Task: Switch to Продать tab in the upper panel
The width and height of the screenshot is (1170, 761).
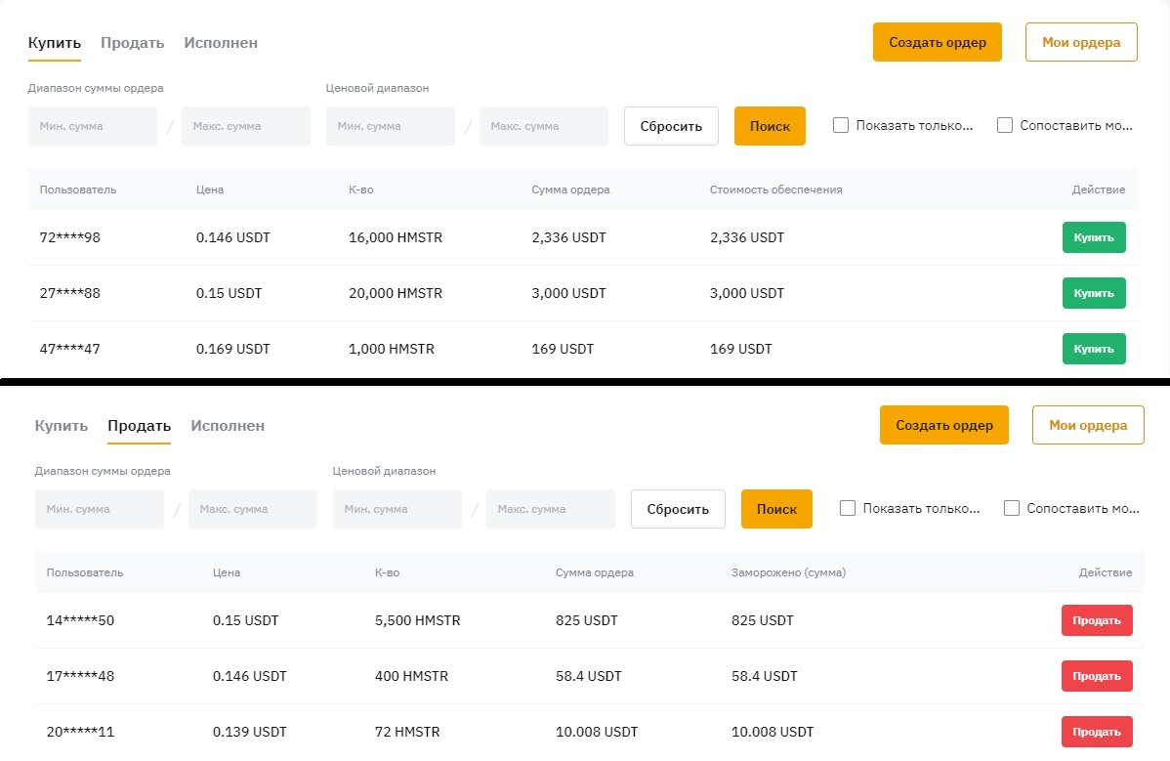Action: pos(132,43)
